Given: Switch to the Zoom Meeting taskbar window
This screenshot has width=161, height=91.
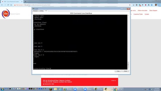Looking at the screenshot, I should pyautogui.click(x=88, y=89).
